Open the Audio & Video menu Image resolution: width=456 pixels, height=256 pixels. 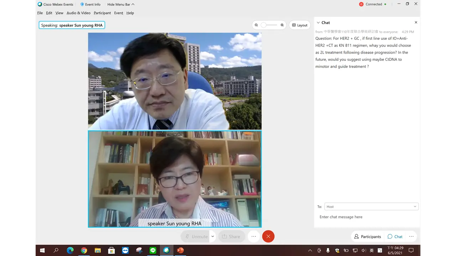(x=78, y=13)
